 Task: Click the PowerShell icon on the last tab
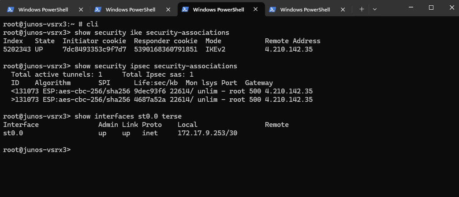(x=272, y=9)
